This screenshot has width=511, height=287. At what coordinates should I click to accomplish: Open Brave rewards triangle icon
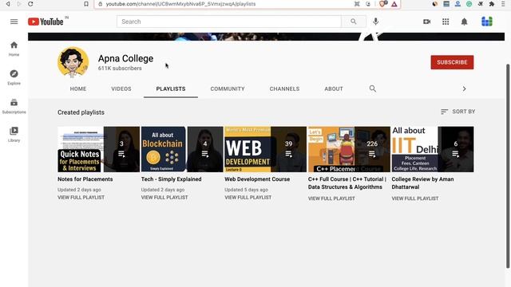394,4
